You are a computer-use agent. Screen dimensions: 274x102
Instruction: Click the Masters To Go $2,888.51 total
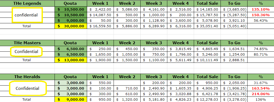[234, 60]
